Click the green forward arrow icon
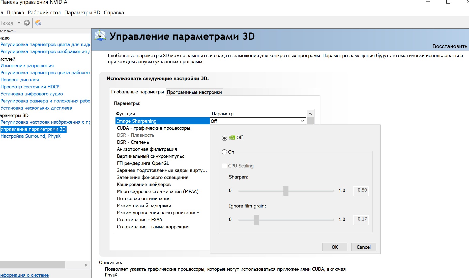Screen dimensions: 469x278 (27, 23)
